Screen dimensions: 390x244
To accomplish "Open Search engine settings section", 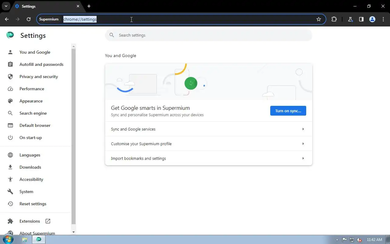I will [x=36, y=113].
